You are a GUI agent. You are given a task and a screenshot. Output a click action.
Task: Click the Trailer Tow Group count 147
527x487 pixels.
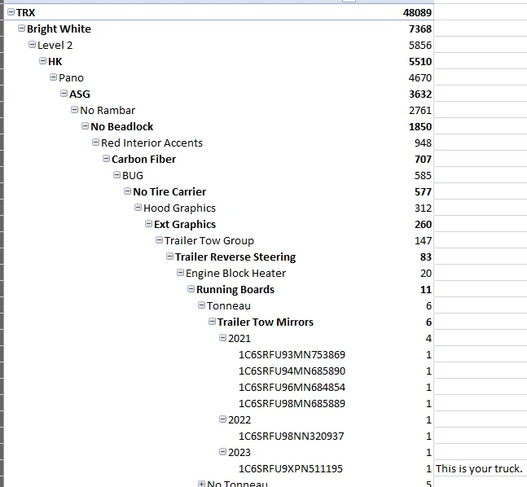(x=423, y=240)
